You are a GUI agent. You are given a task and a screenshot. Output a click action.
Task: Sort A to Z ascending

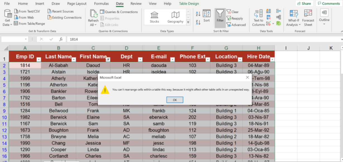click(198, 14)
